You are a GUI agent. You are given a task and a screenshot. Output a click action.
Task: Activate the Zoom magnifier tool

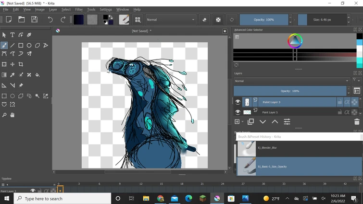pyautogui.click(x=4, y=115)
